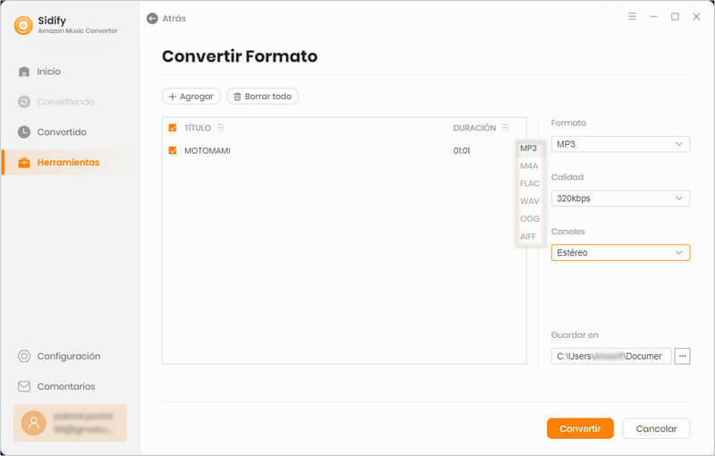Choose MP3 in the format list

(x=528, y=148)
